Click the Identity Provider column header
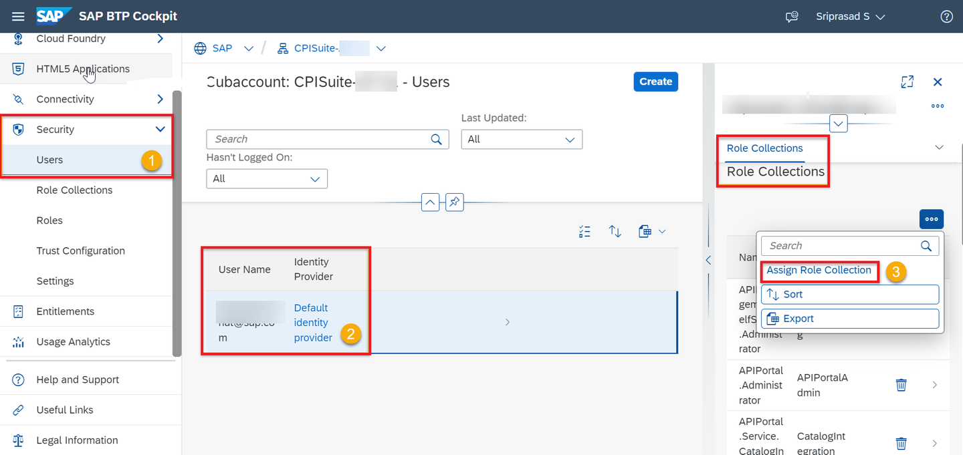This screenshot has width=963, height=455. [313, 269]
